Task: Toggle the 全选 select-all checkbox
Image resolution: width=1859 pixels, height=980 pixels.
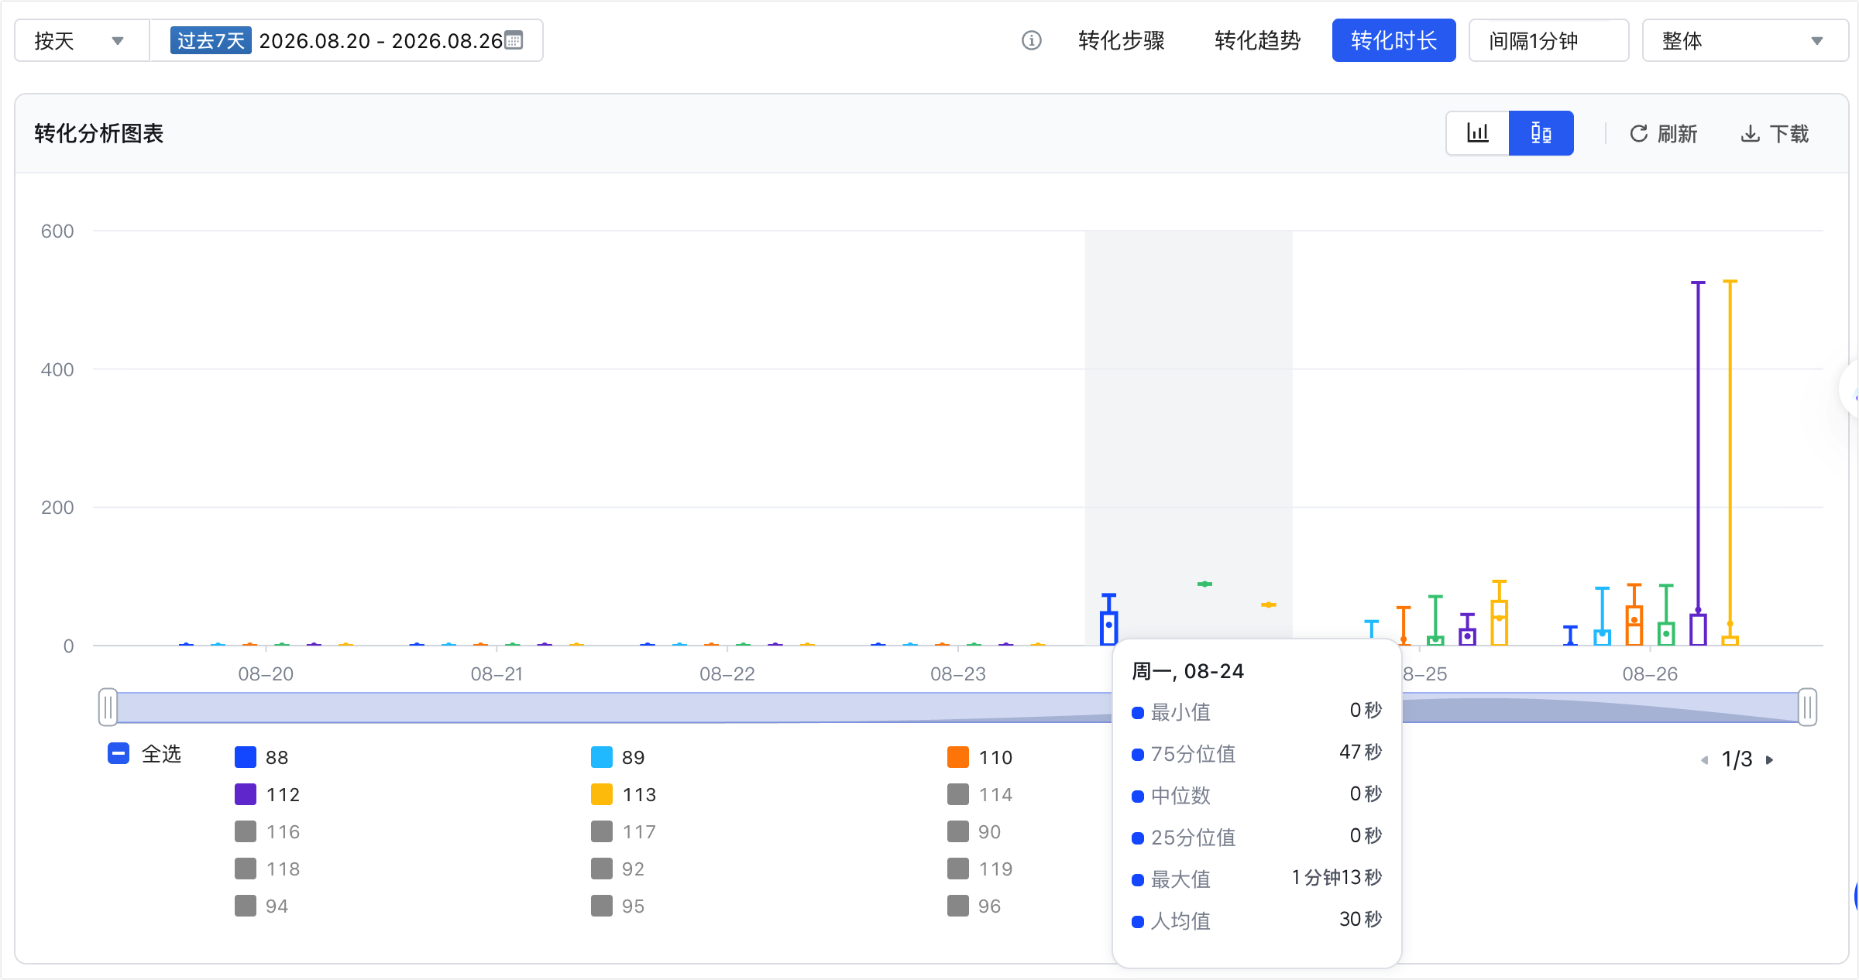Action: pos(119,753)
